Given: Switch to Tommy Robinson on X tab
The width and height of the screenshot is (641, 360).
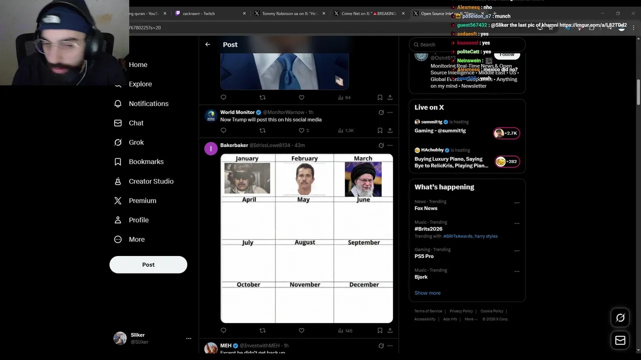Looking at the screenshot, I should (x=290, y=13).
